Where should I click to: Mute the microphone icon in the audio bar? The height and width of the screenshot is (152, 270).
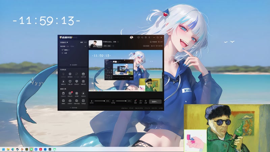(91, 101)
